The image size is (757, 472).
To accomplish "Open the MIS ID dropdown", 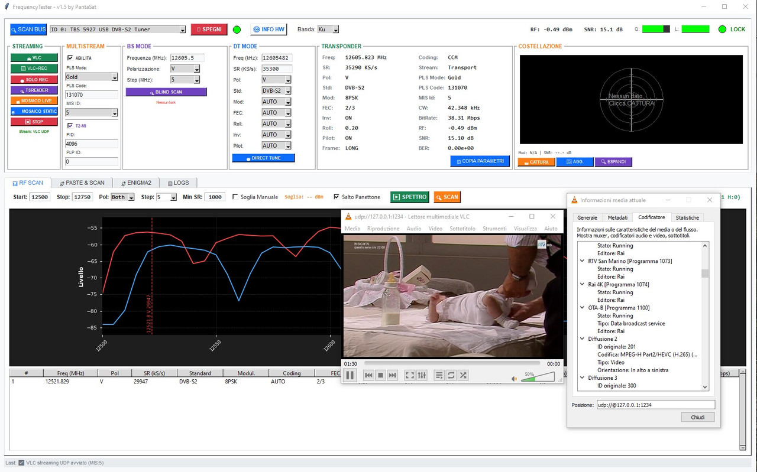I will pyautogui.click(x=115, y=112).
